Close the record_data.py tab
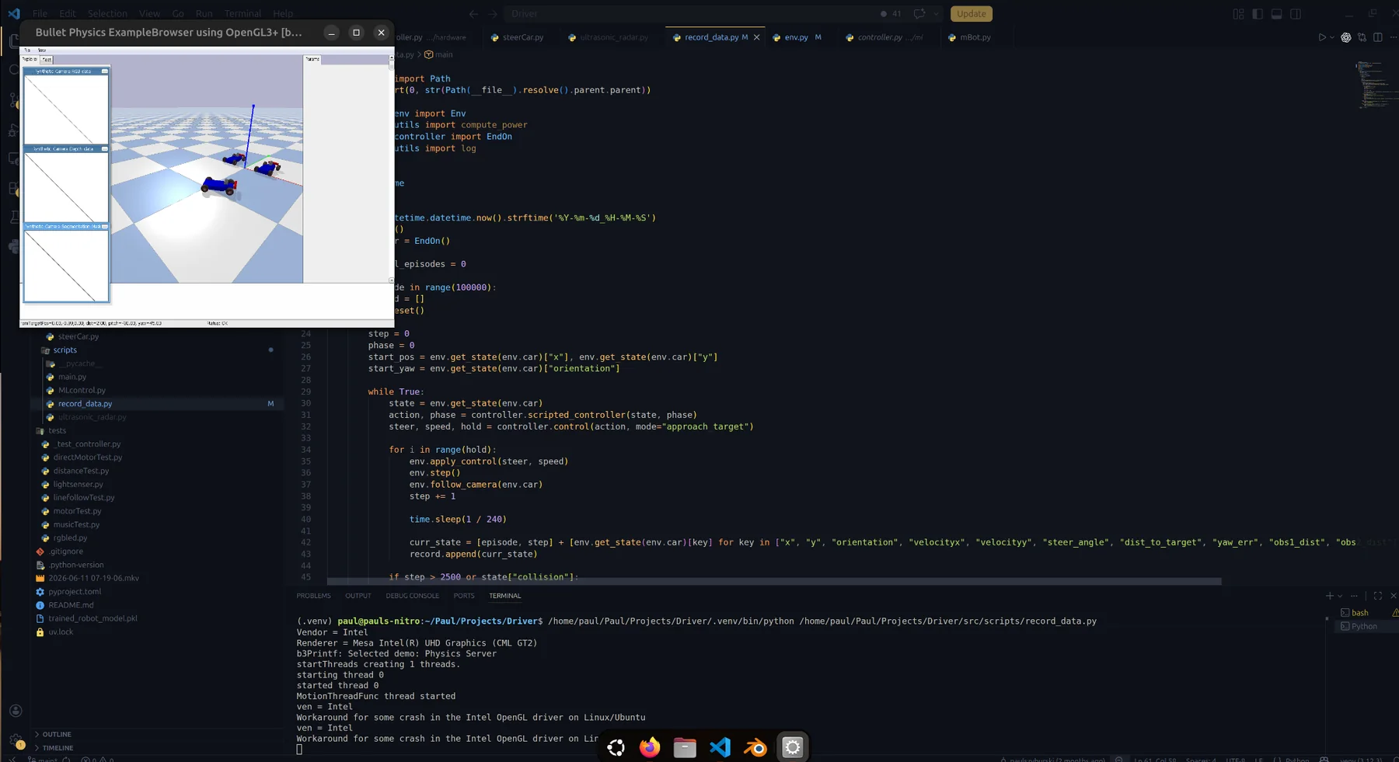The width and height of the screenshot is (1399, 762). [756, 37]
